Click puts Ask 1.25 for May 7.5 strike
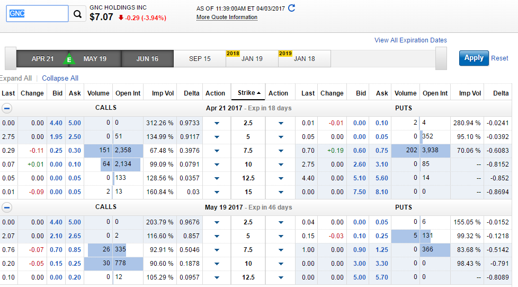The image size is (518, 287). (381, 250)
